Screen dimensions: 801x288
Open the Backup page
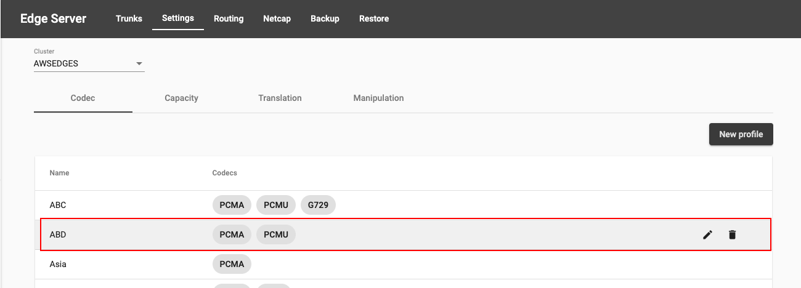coord(325,18)
